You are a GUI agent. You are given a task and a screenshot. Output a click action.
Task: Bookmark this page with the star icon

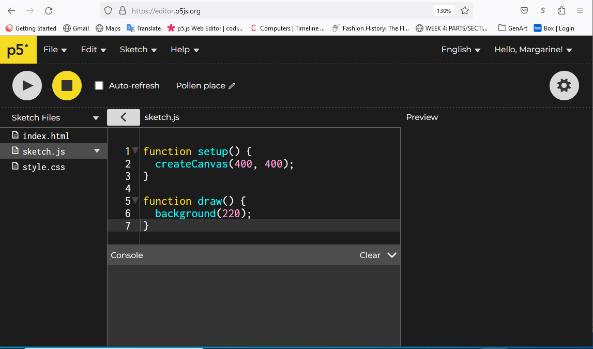coord(464,10)
